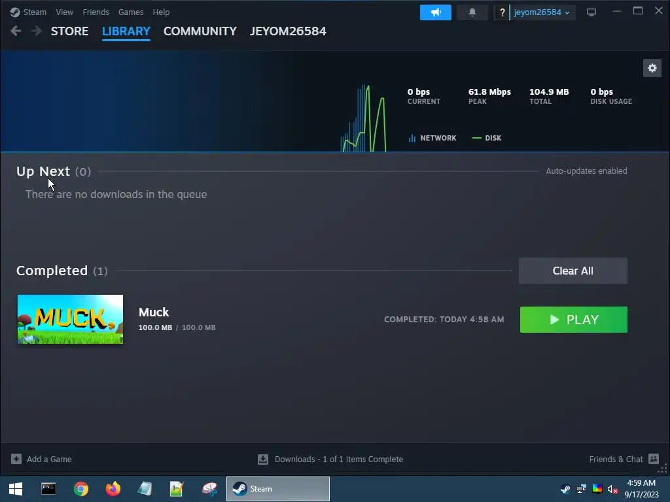
Task: Click the Clear All button
Action: coord(573,271)
